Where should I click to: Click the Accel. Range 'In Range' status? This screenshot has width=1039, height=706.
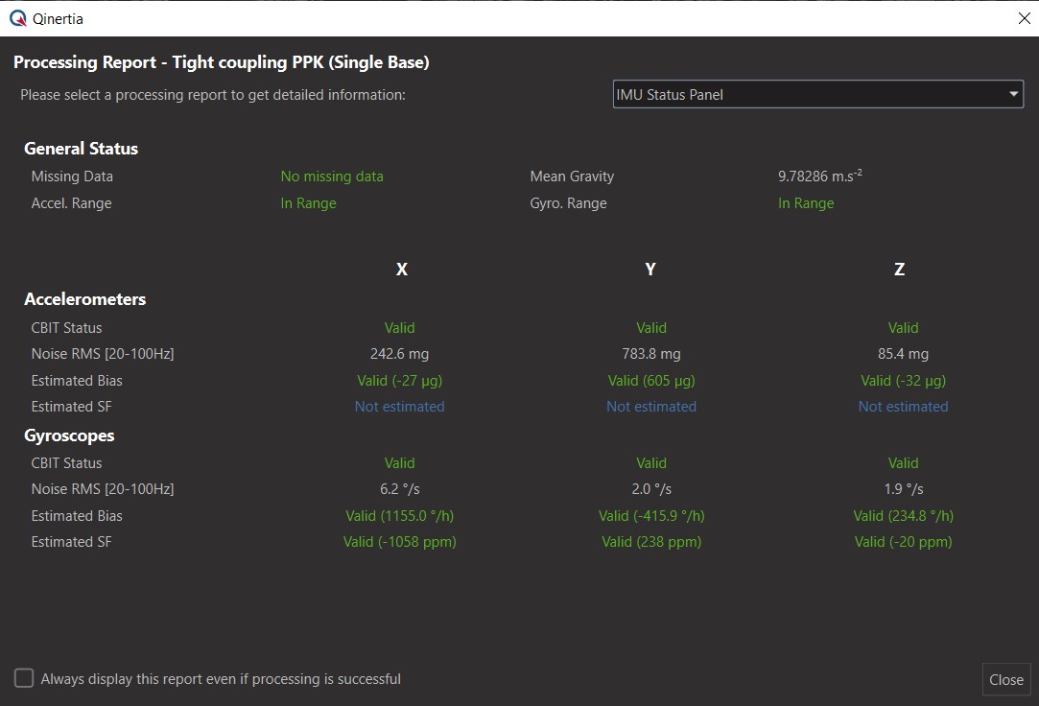(308, 203)
